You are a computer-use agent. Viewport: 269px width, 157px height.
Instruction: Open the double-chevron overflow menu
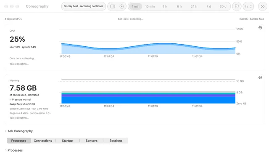[262, 6]
